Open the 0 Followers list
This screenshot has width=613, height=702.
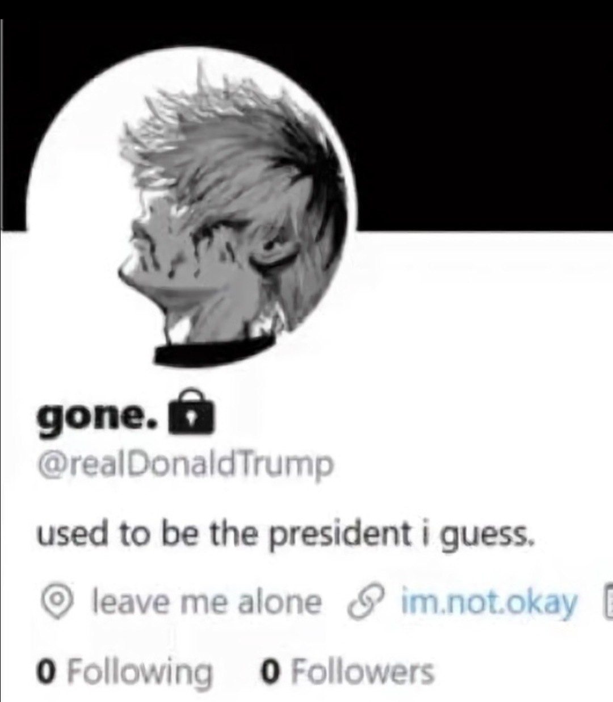click(x=347, y=671)
